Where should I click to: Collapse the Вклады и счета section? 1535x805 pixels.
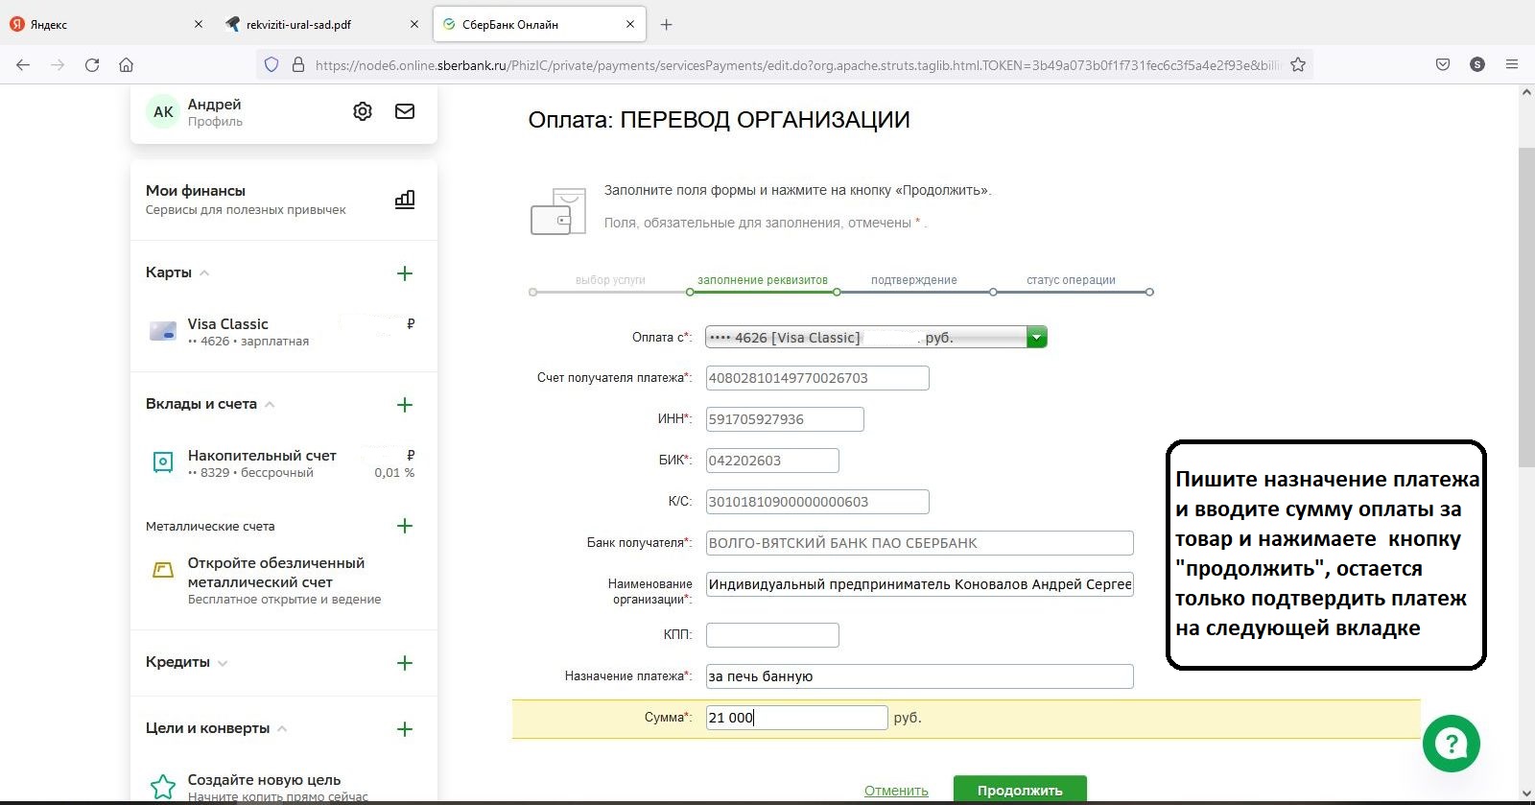tap(270, 405)
